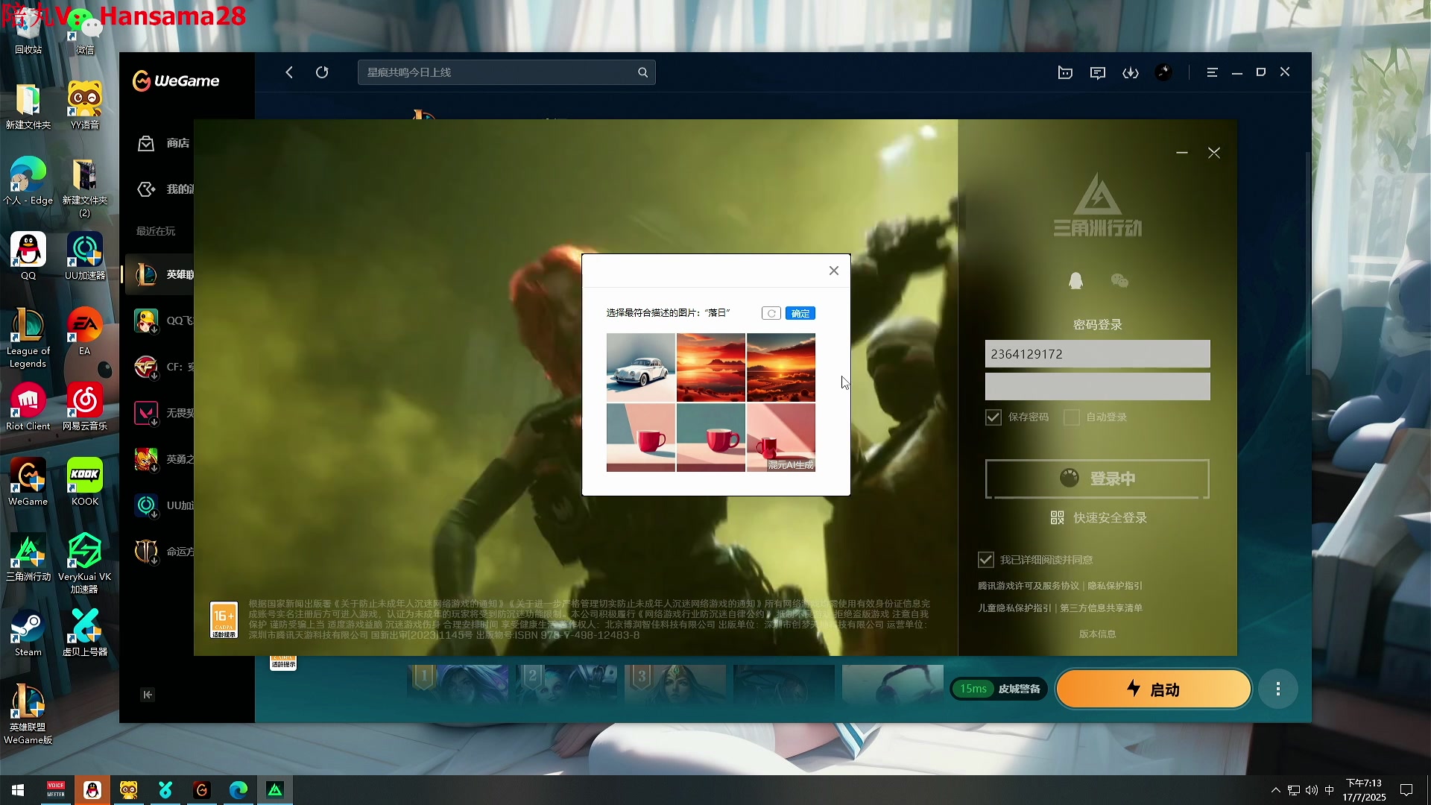Screen dimensions: 1431x805
Task: Open the download manager icon
Action: (x=1131, y=72)
